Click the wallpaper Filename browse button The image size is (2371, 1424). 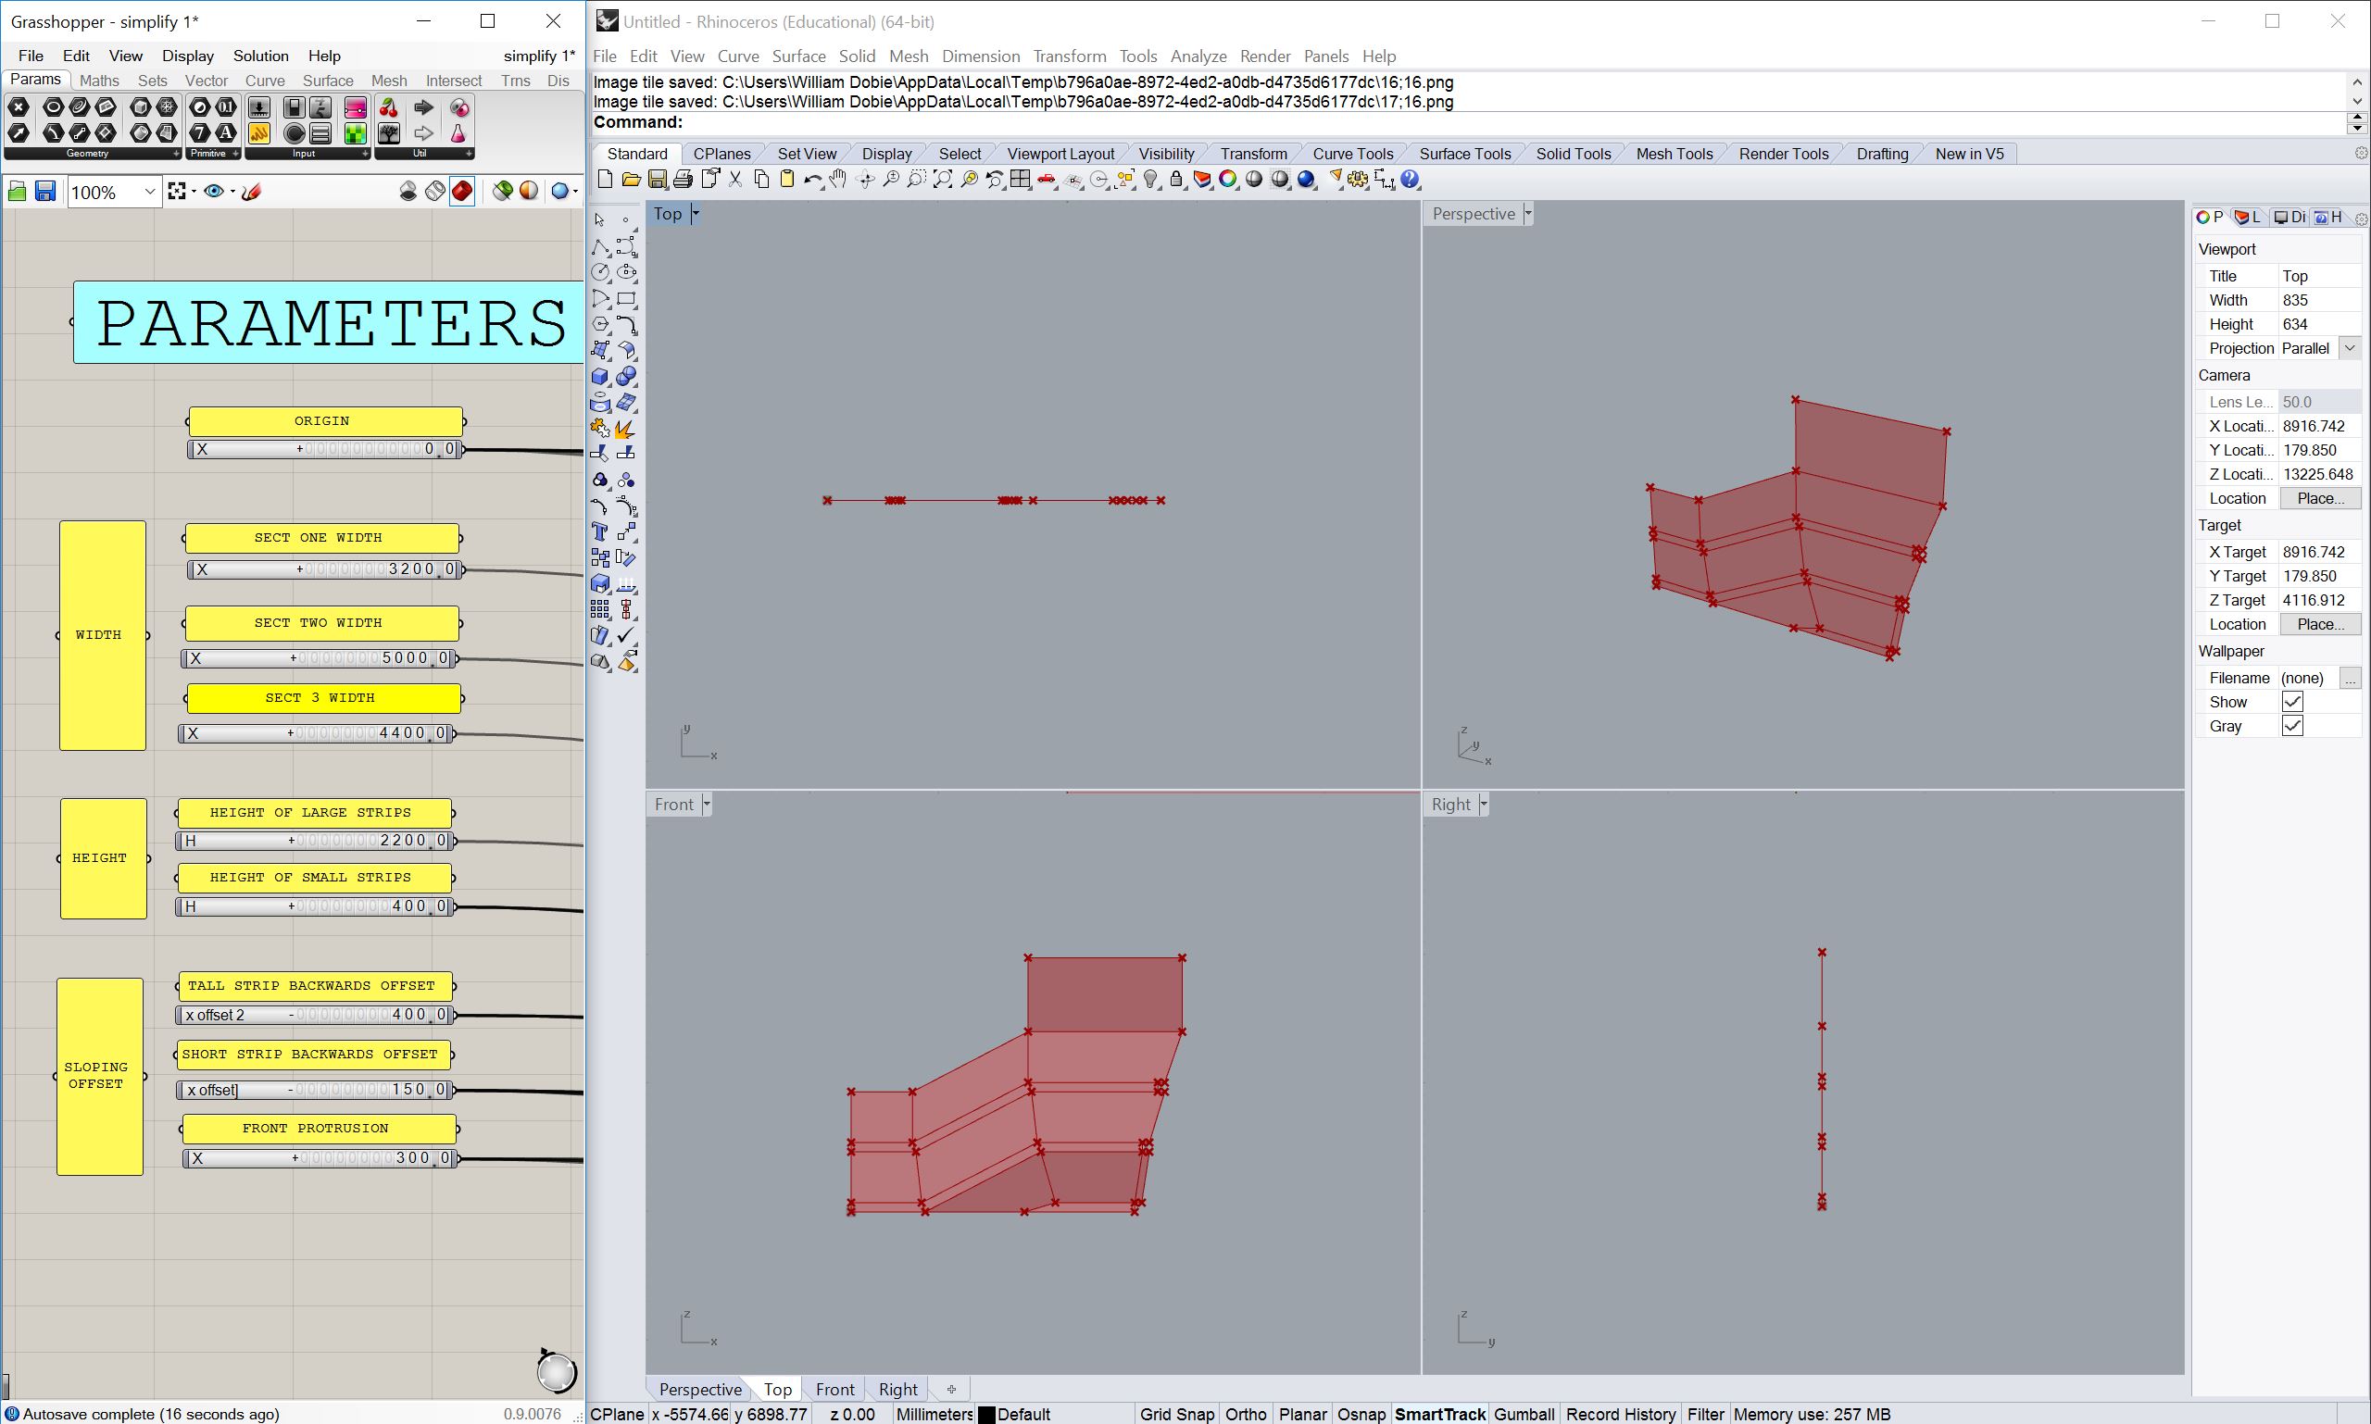coord(2349,679)
